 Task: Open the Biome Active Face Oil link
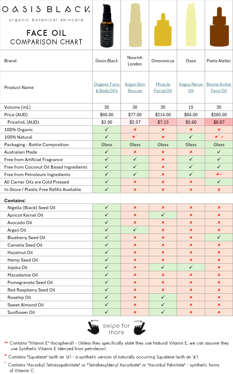(x=219, y=87)
